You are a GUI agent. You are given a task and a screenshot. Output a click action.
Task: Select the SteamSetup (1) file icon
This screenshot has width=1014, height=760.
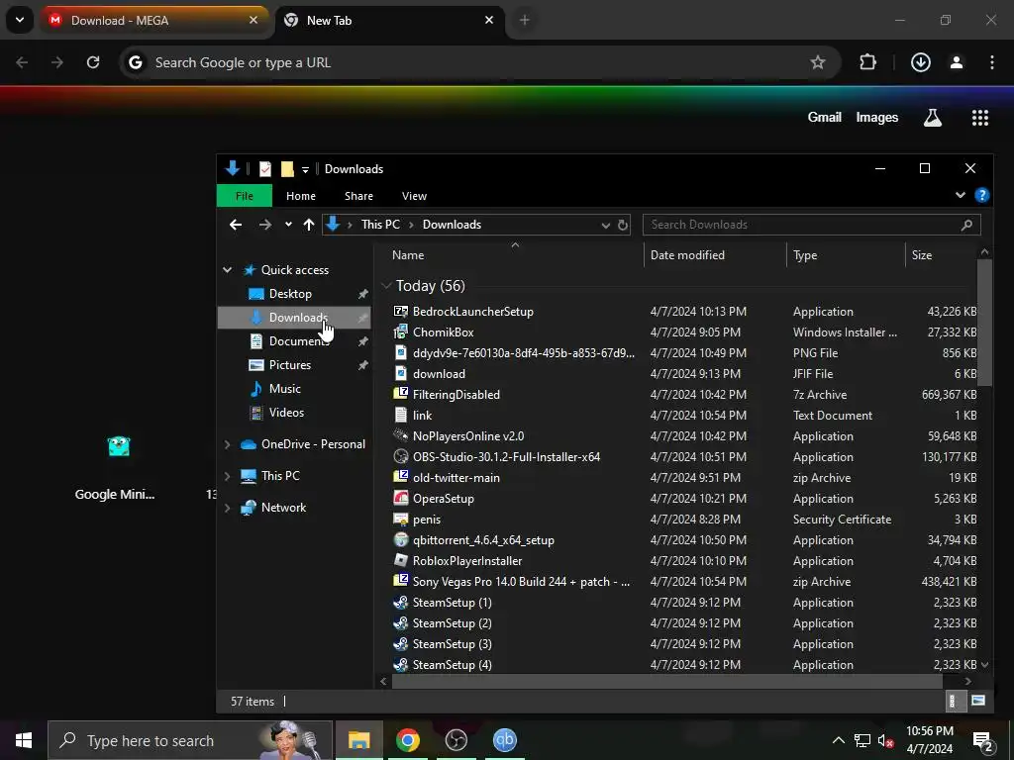pyautogui.click(x=401, y=603)
